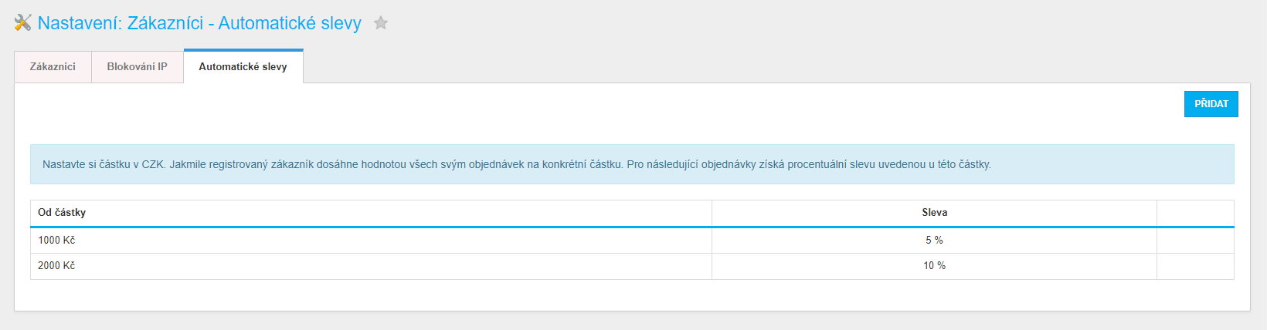This screenshot has height=330, width=1267.
Task: Click the 10 % discount cell
Action: click(x=934, y=266)
